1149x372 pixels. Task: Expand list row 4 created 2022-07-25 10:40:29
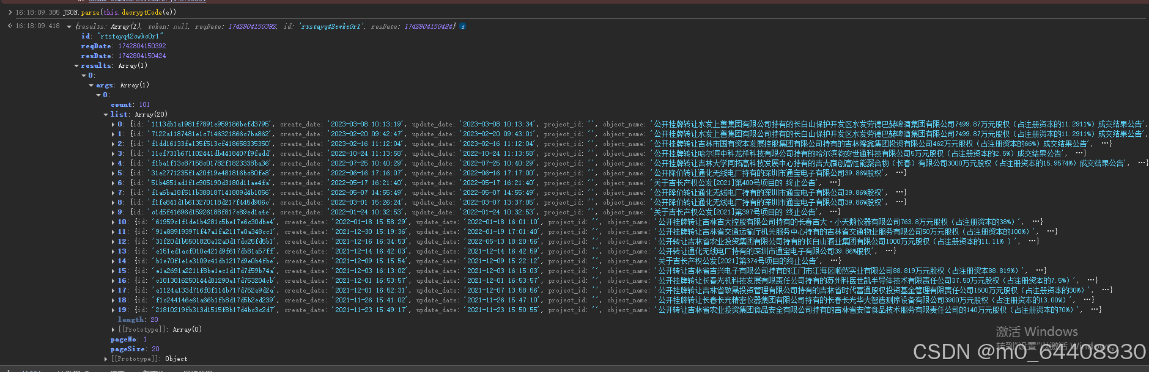pyautogui.click(x=113, y=164)
